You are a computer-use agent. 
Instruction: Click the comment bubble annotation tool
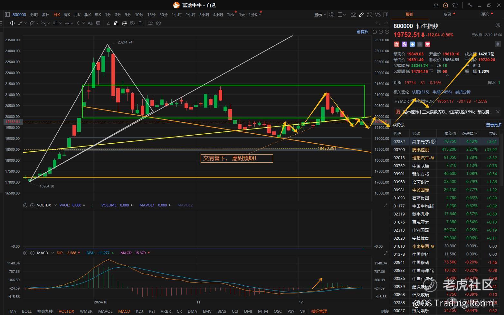coord(98,23)
